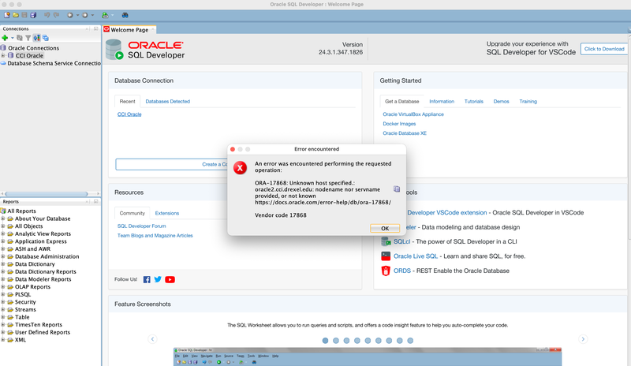Maximize the Connections panel
This screenshot has height=366, width=631.
tap(95, 28)
